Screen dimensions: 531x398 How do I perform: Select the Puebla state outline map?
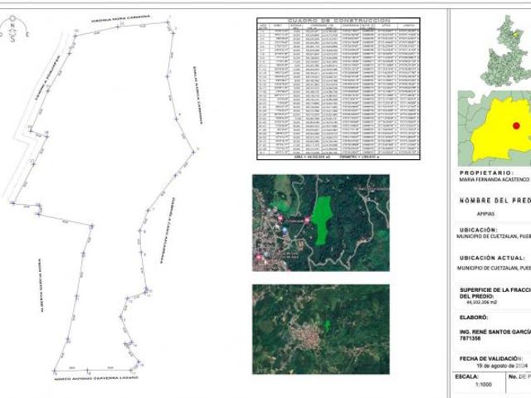507,51
